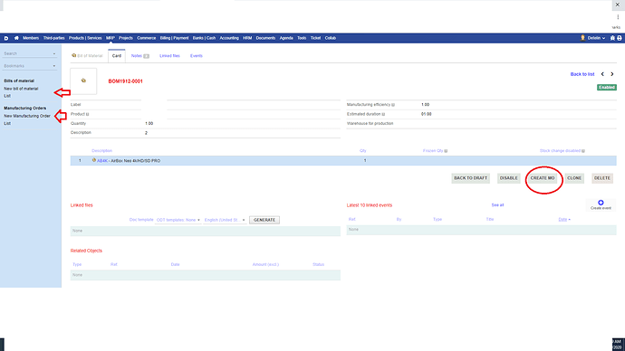Open List under Manufacturing Orders
The height and width of the screenshot is (351, 625).
point(7,123)
